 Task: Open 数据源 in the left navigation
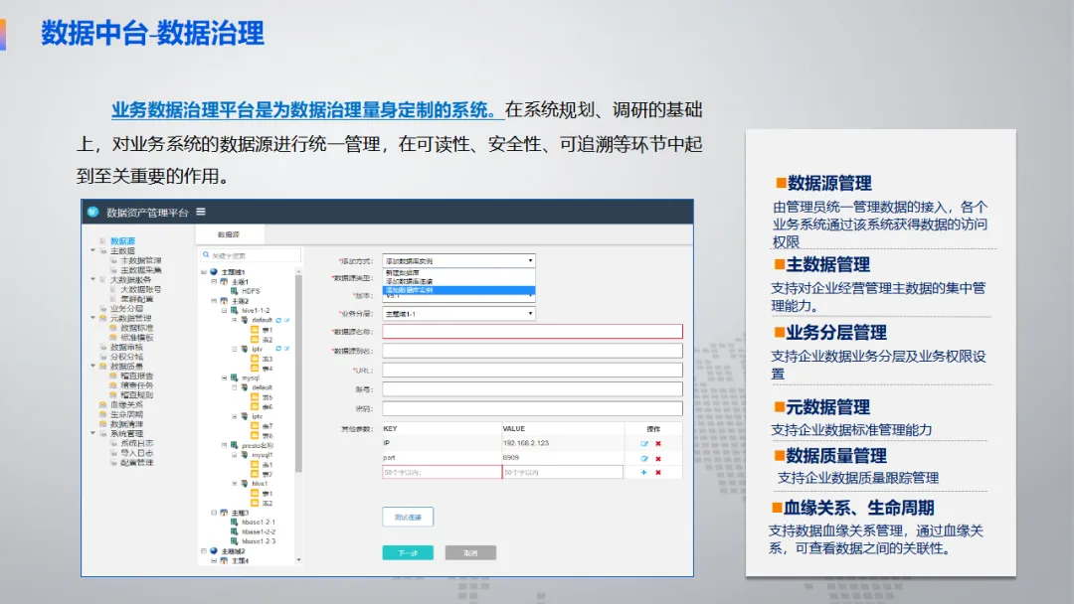point(122,240)
